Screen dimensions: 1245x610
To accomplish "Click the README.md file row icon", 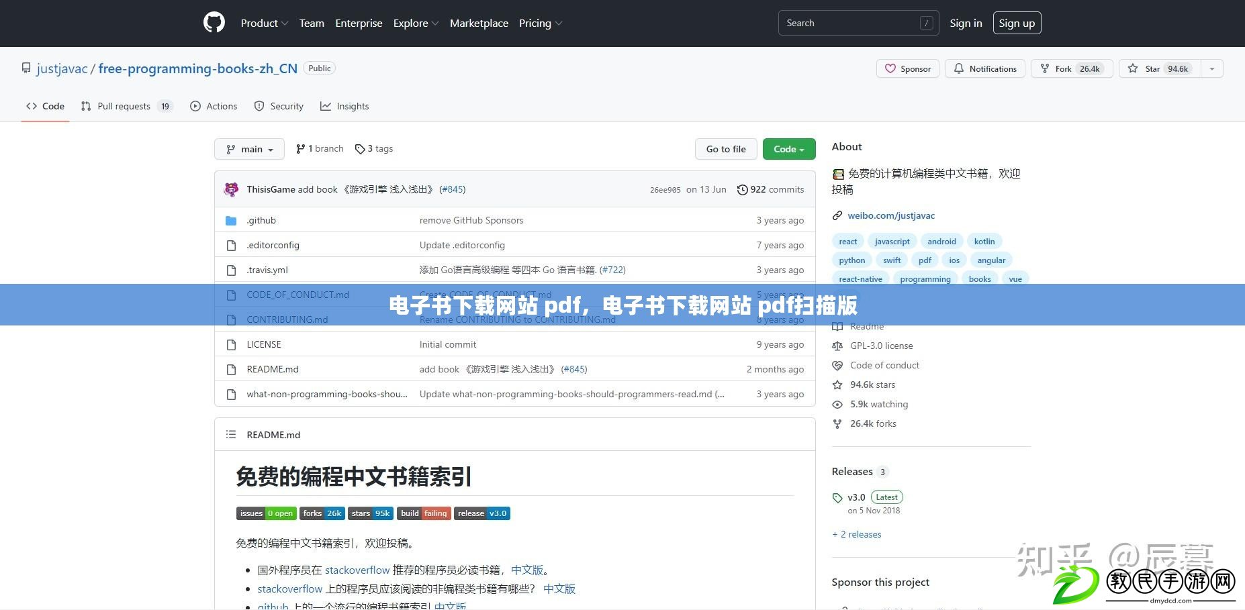I will 231,369.
